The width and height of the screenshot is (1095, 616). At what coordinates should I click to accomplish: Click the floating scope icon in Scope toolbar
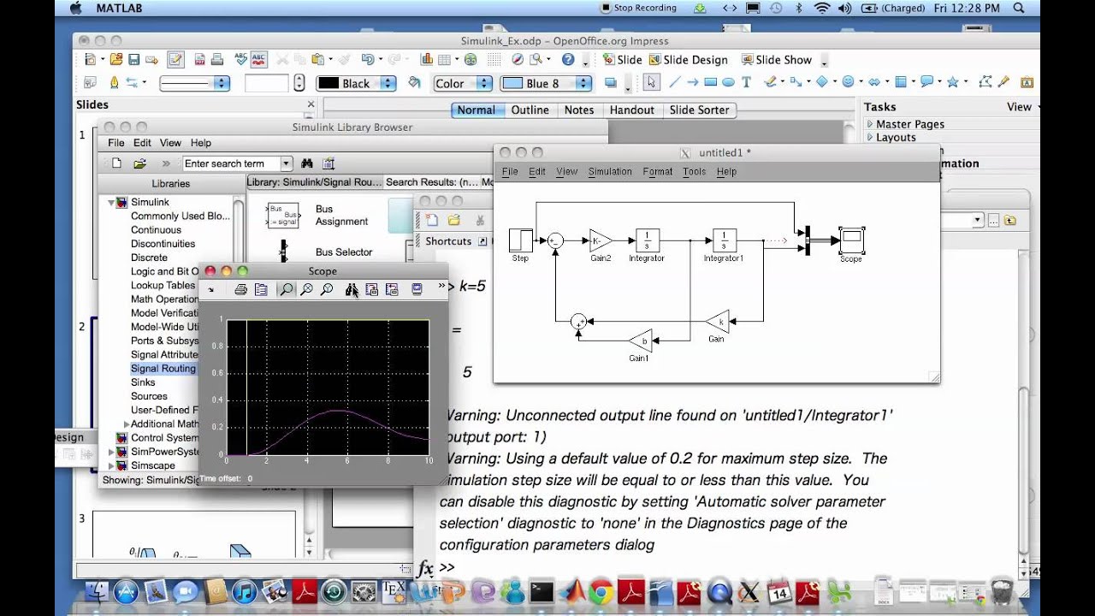coord(417,290)
